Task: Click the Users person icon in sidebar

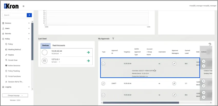Action: [x=3, y=28]
